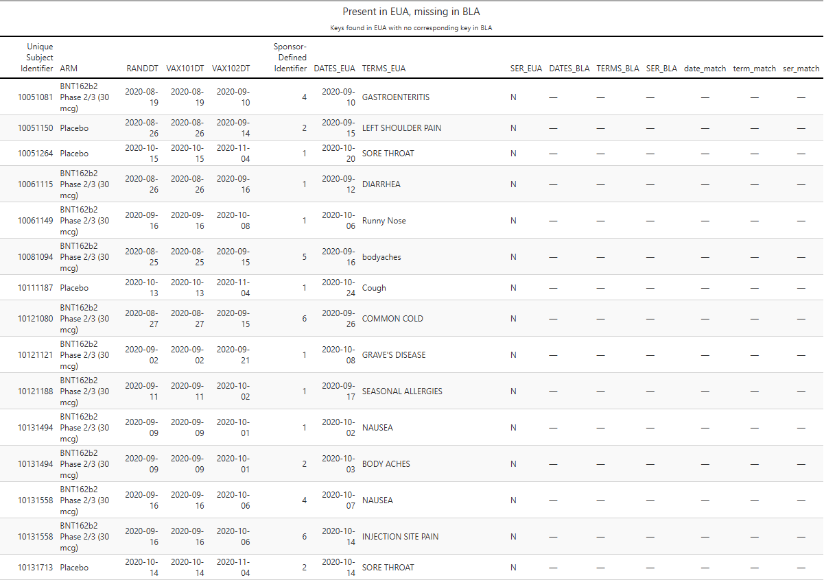The height and width of the screenshot is (580, 824).
Task: Click subject ID 10051081
Action: tap(35, 97)
